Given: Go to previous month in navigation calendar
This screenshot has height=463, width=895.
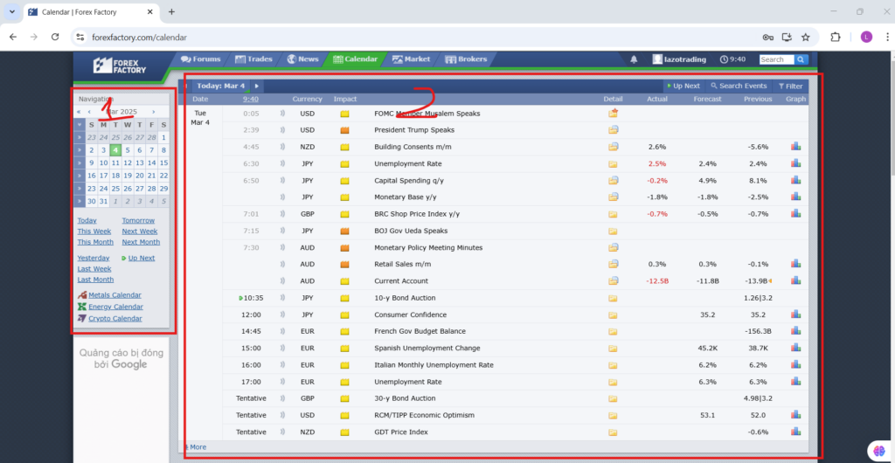Looking at the screenshot, I should click(89, 112).
